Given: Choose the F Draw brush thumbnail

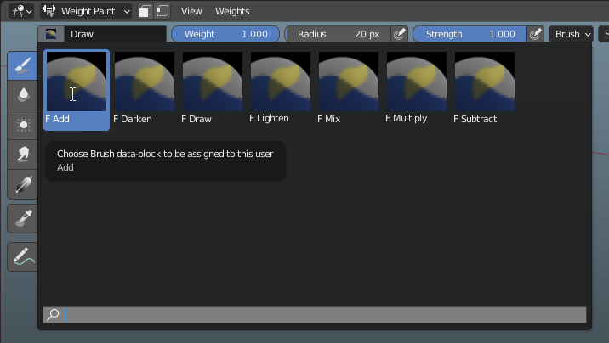Looking at the screenshot, I should 213,90.
